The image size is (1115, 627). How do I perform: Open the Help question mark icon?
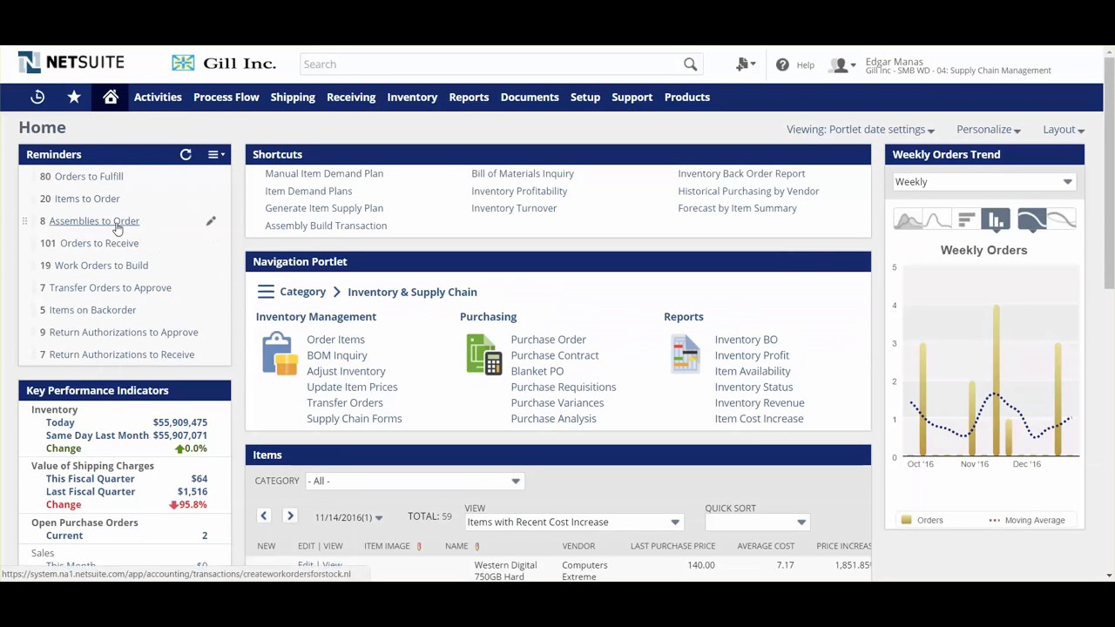pos(782,64)
